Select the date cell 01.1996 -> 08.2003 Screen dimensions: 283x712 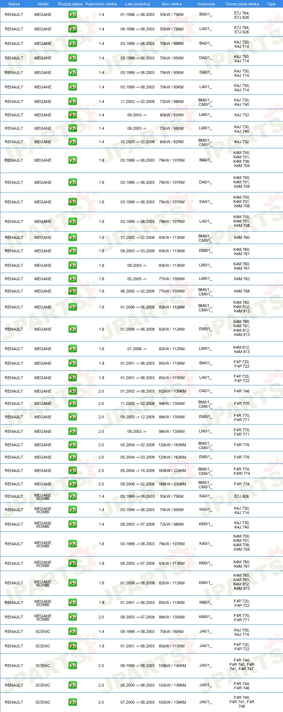pyautogui.click(x=138, y=15)
